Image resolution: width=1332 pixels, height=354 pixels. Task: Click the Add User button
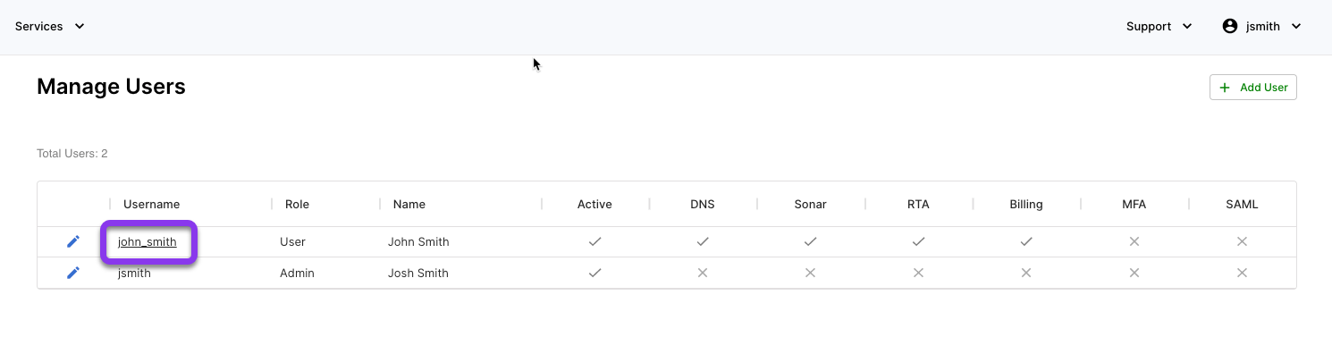click(1253, 88)
